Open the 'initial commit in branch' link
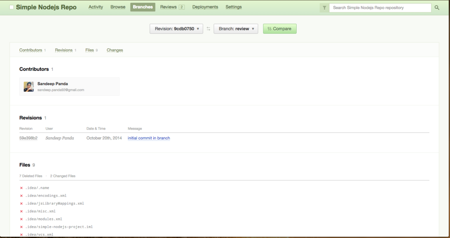Image resolution: width=450 pixels, height=238 pixels. [x=149, y=138]
